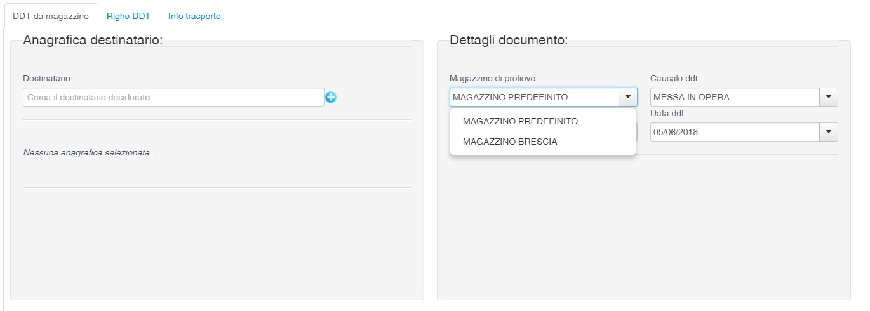This screenshot has width=870, height=311.
Task: Click the Dettagli documento heading
Action: tap(508, 40)
